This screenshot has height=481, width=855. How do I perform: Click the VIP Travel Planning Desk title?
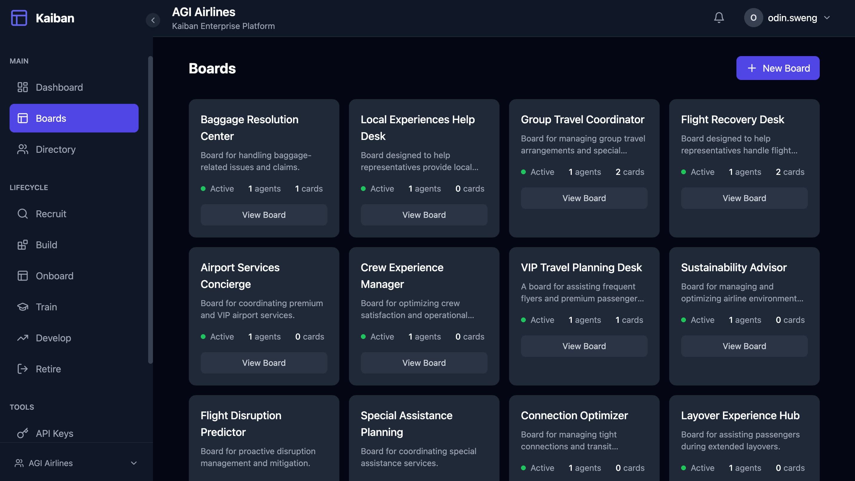coord(581,267)
